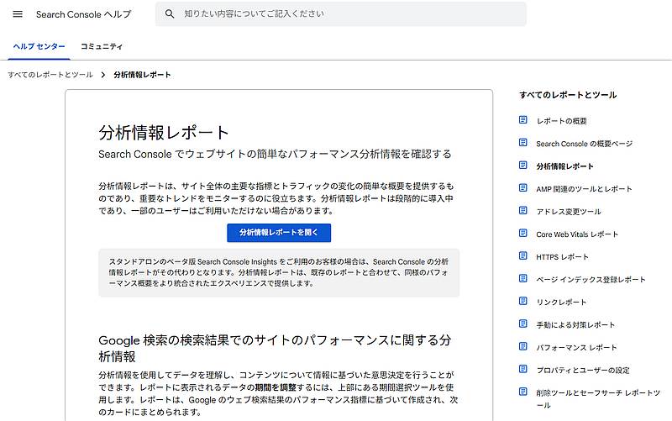Click document icon beside sidebar 分析情報レポート
Screen dimensions: 672x421
(522, 165)
